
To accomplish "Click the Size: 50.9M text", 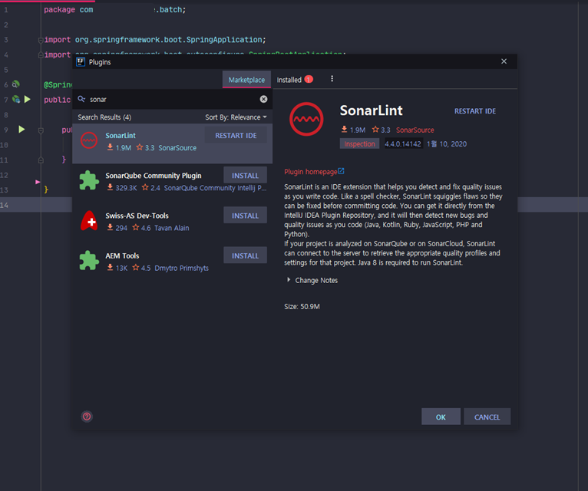I will coord(302,307).
